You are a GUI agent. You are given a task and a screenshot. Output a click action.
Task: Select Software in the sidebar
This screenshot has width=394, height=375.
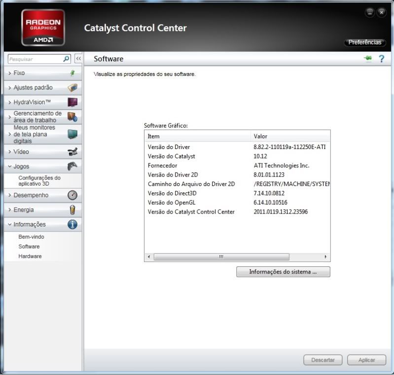coord(29,247)
